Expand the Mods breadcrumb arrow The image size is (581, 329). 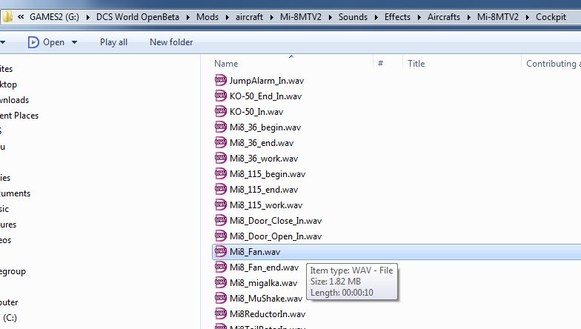click(227, 17)
